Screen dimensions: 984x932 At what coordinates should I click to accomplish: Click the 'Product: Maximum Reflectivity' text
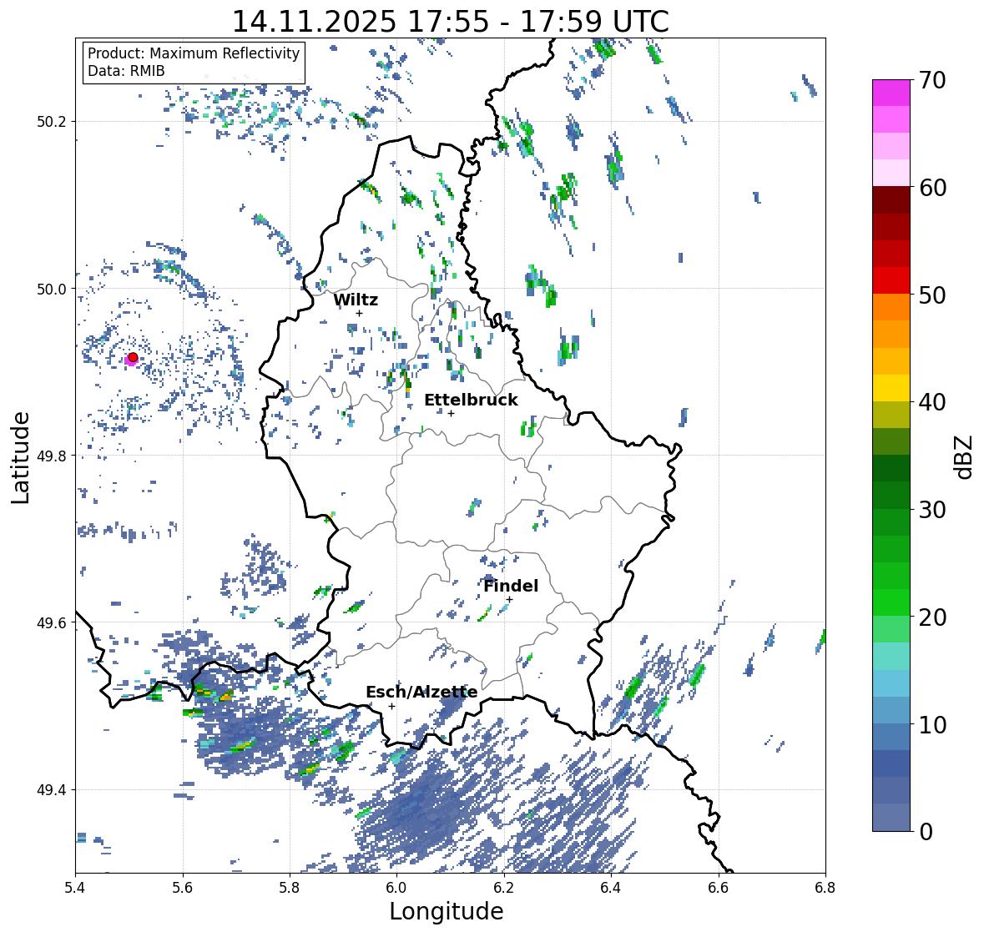point(194,53)
